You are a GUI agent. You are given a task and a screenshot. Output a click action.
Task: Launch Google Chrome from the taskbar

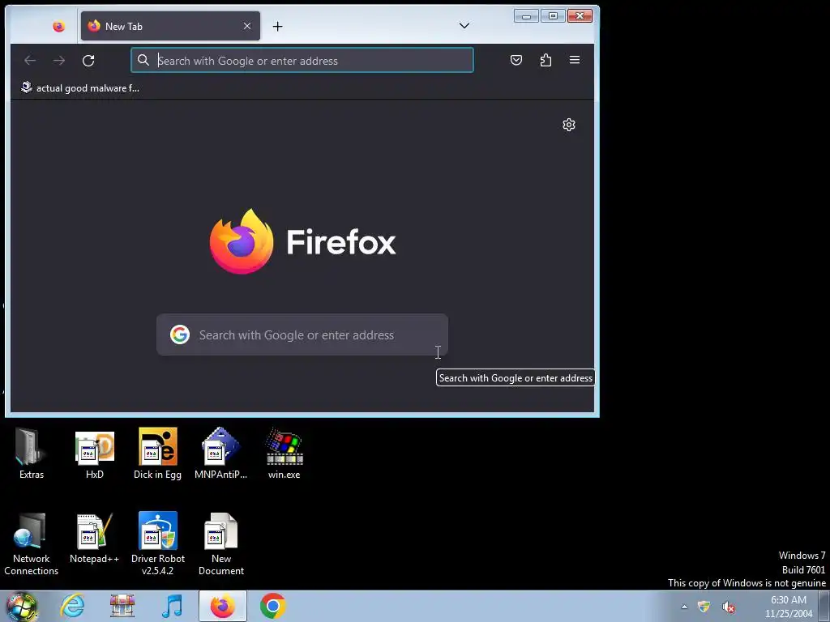point(272,606)
